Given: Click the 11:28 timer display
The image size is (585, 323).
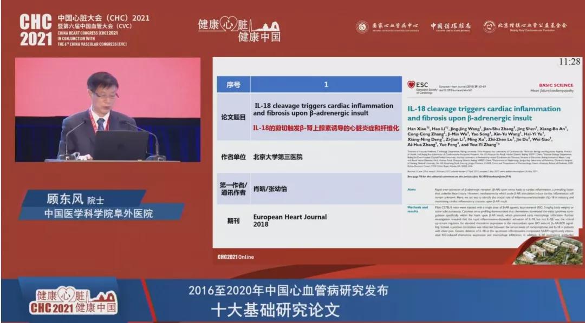Looking at the screenshot, I should click(569, 62).
